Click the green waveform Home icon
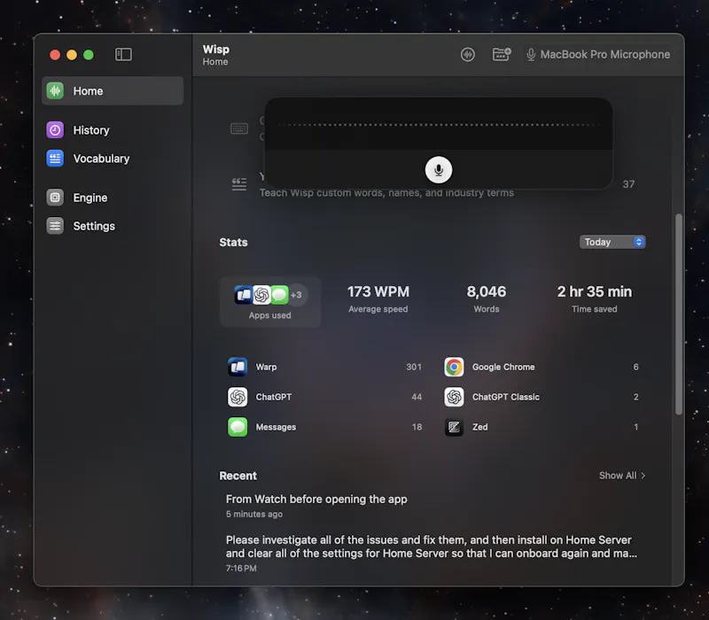The width and height of the screenshot is (709, 620). pos(55,91)
